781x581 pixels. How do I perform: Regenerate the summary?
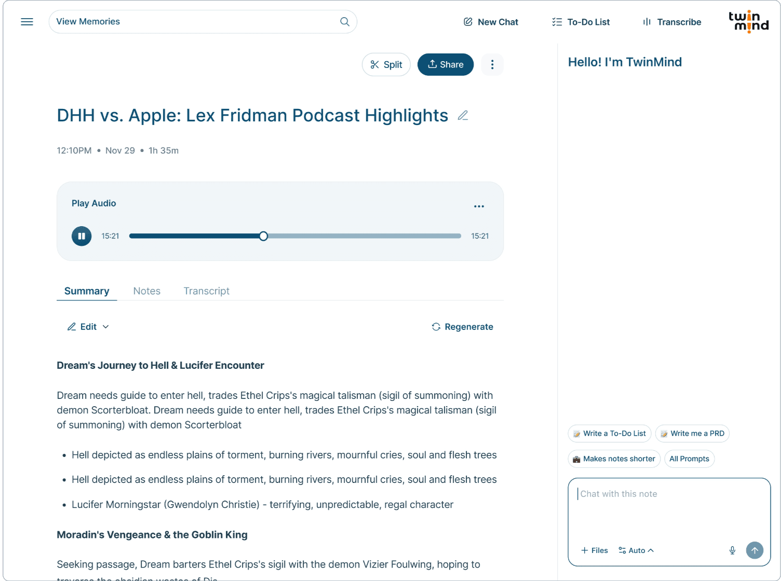(462, 327)
